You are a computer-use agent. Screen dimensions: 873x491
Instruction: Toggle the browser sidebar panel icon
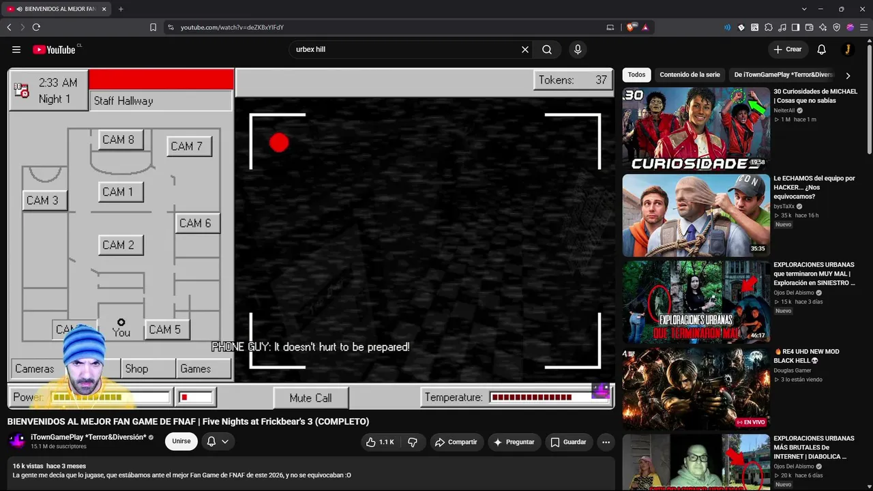[796, 27]
